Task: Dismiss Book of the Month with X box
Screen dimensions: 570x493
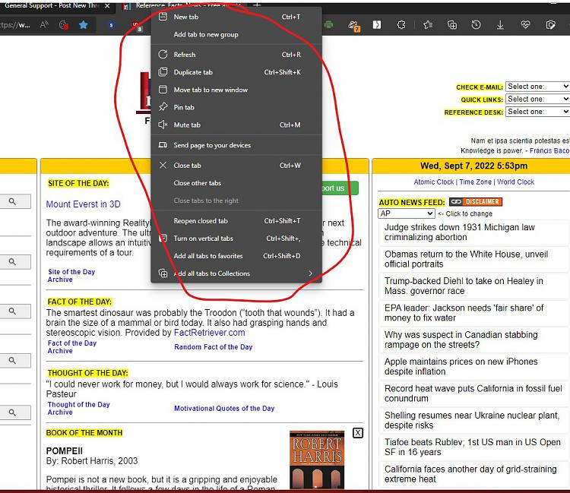Action: click(358, 433)
